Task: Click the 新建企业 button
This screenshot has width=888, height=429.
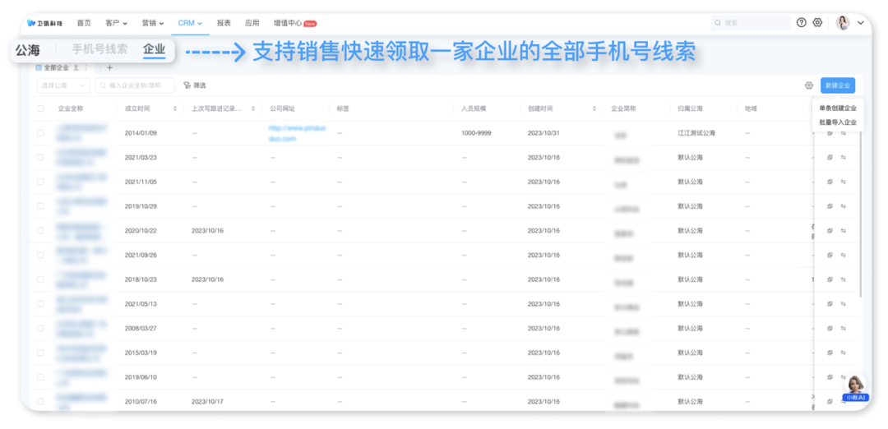Action: point(837,85)
